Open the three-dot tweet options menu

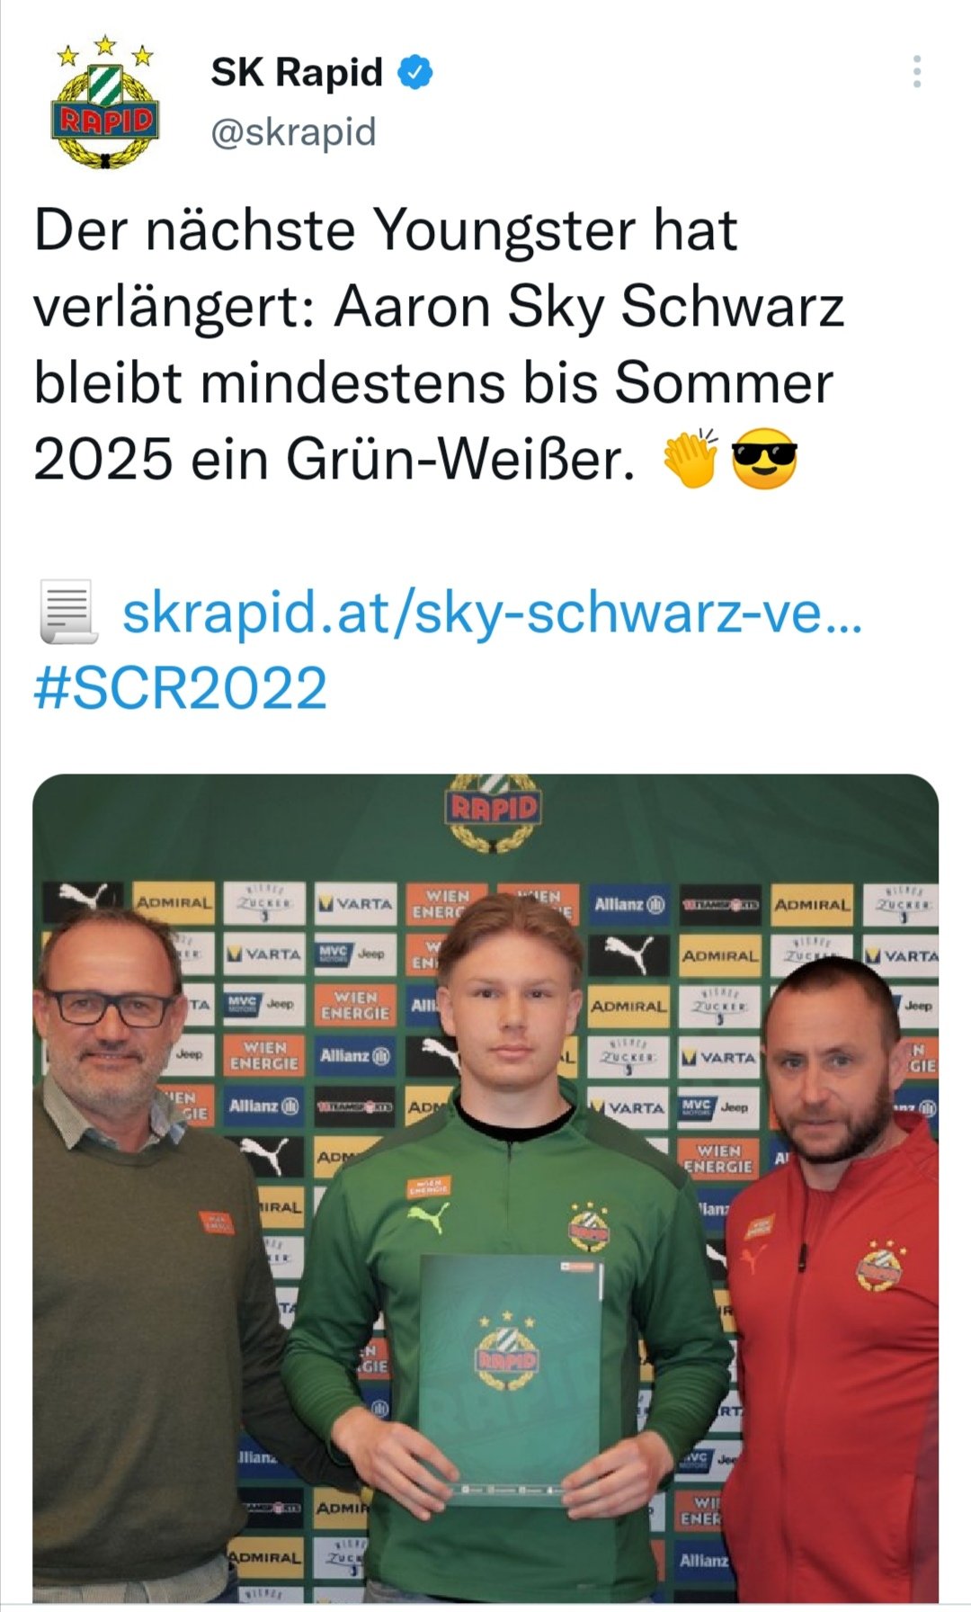(x=916, y=71)
